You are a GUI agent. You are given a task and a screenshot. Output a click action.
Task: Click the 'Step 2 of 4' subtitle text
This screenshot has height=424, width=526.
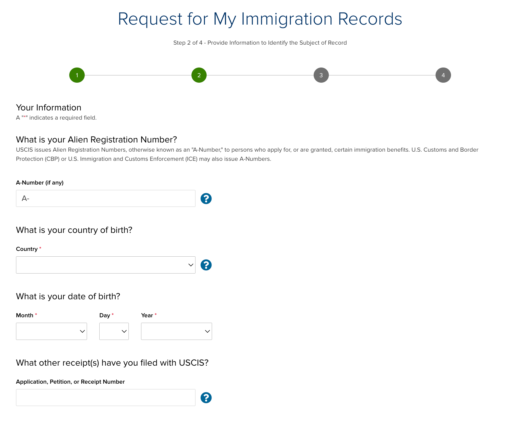point(260,43)
